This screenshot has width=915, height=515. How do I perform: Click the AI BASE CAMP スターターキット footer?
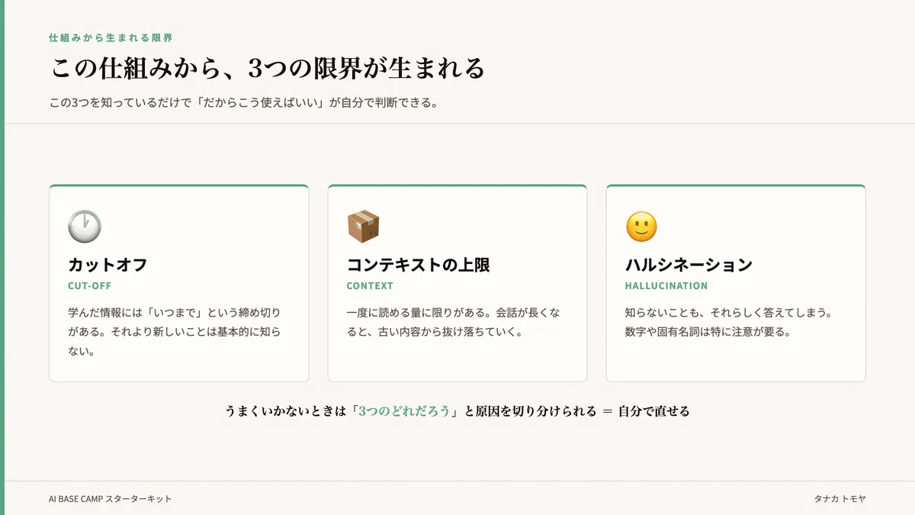[x=111, y=499]
